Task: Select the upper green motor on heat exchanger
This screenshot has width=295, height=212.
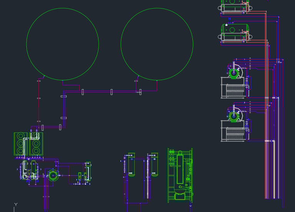Action: tap(234, 74)
